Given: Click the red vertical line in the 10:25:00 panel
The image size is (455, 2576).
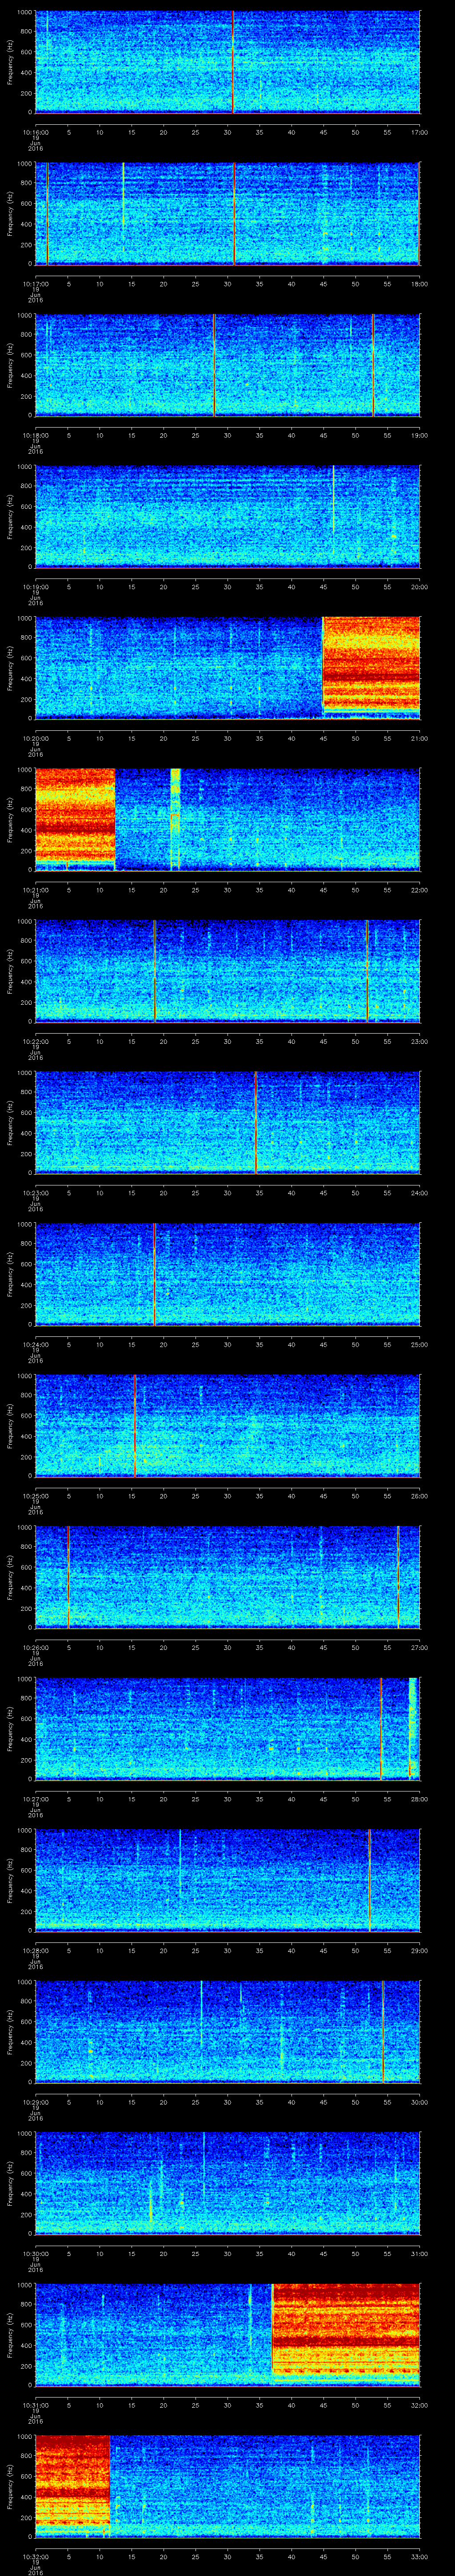Looking at the screenshot, I should coord(135,1425).
